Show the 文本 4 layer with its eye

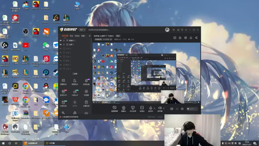point(61,48)
